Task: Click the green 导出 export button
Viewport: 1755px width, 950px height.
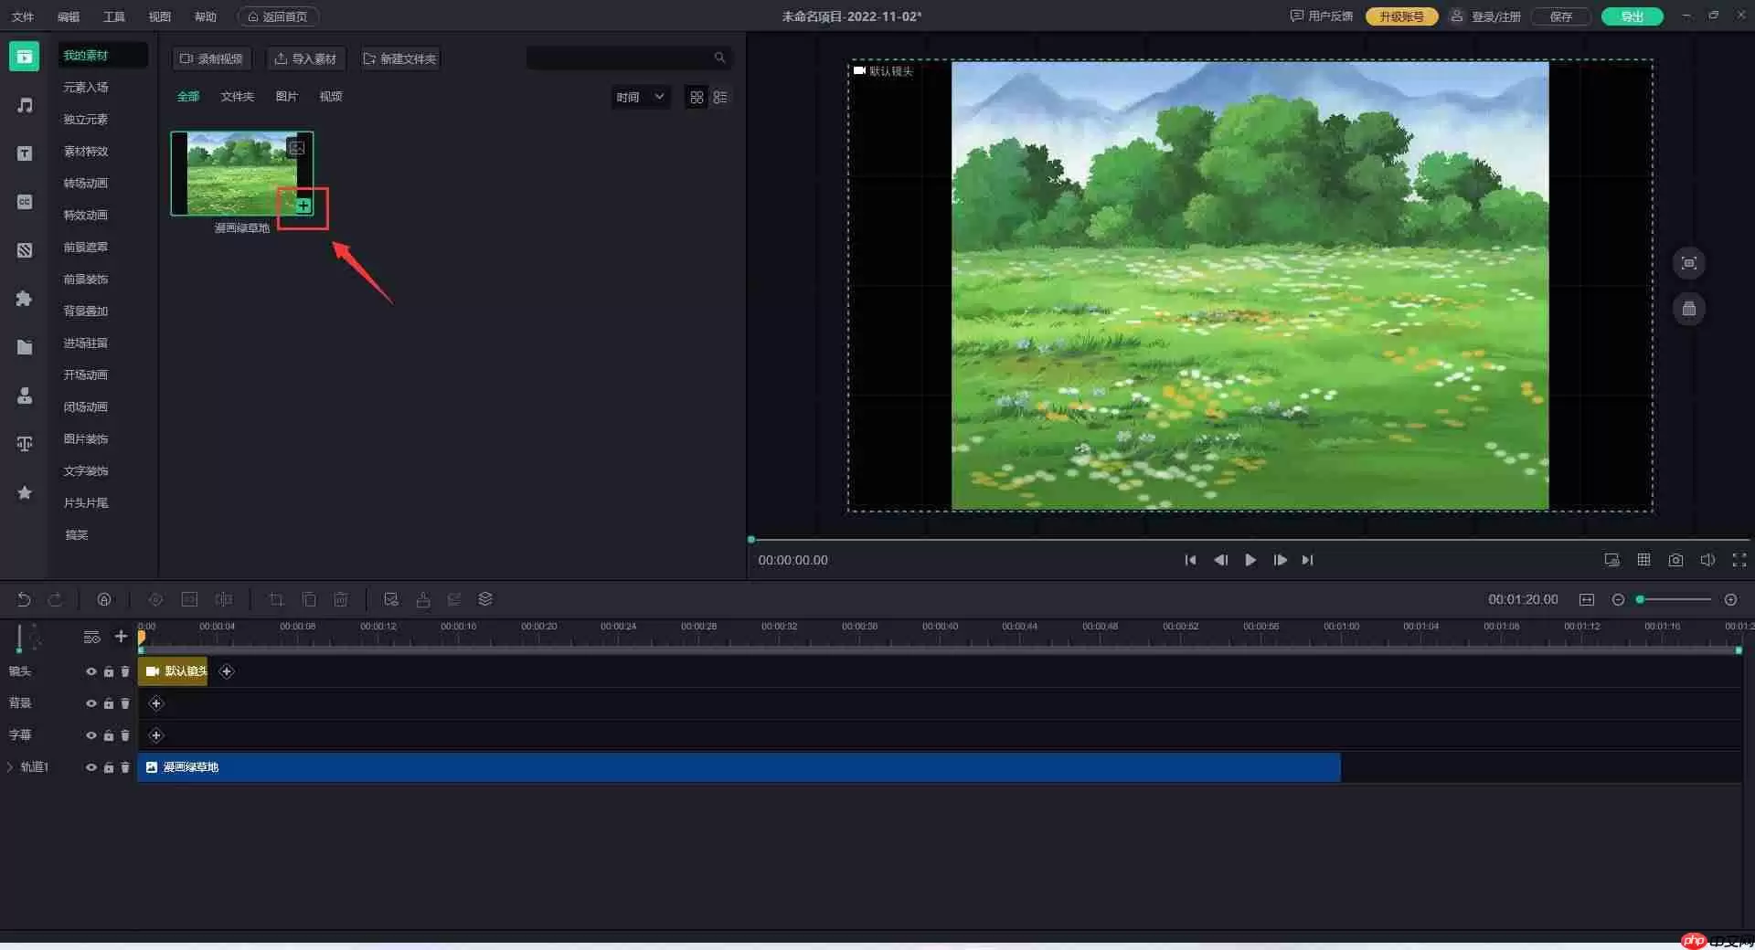Action: click(1632, 16)
